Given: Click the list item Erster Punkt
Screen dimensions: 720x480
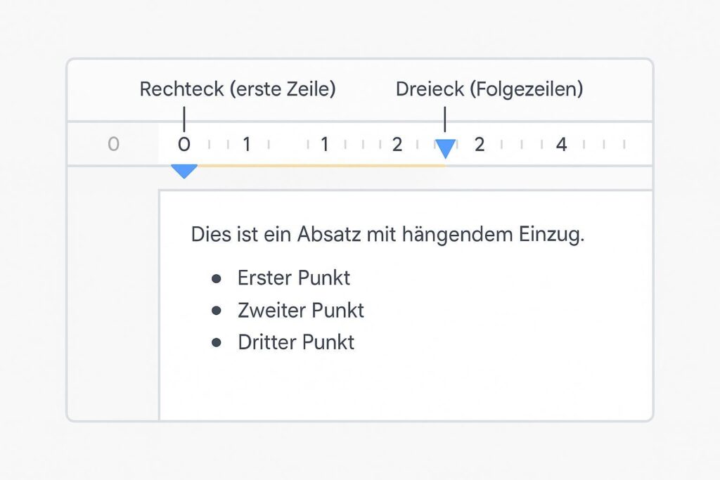Looking at the screenshot, I should (x=294, y=278).
